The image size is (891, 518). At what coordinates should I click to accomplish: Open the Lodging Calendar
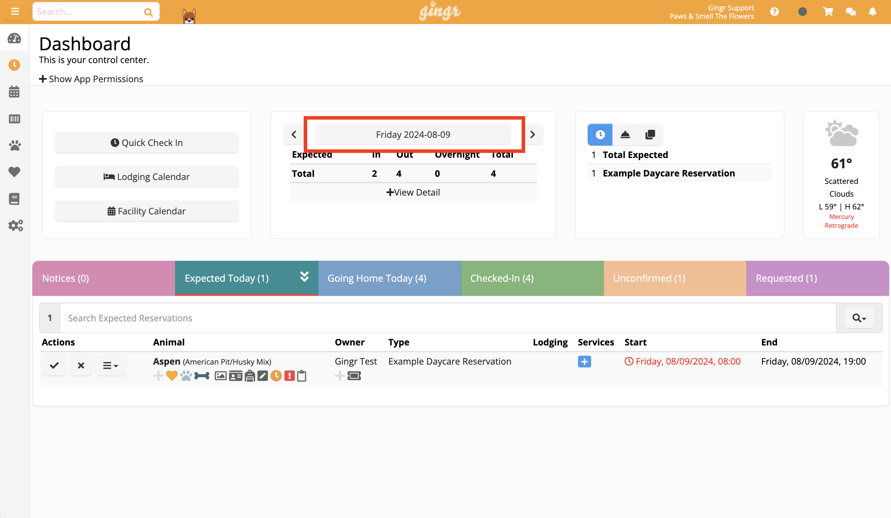tap(146, 176)
